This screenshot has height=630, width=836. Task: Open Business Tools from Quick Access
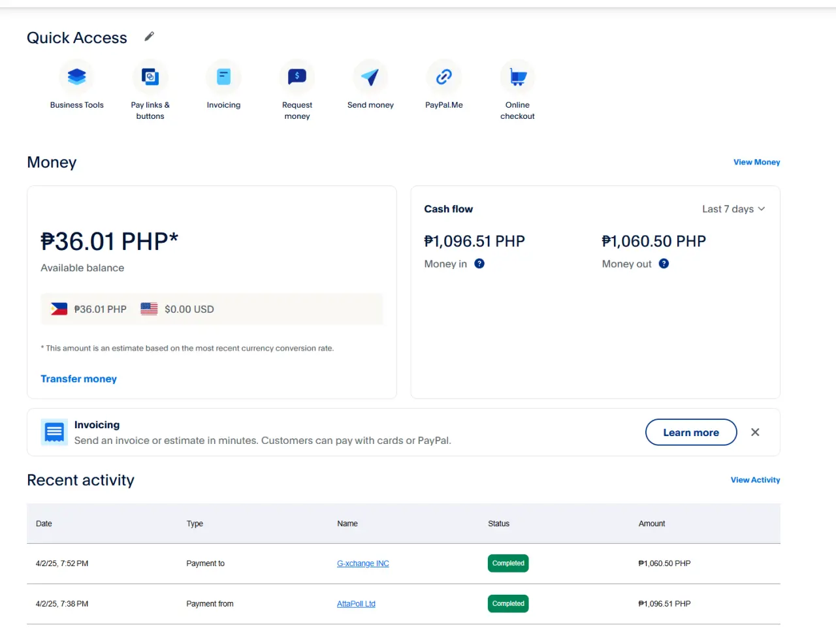(76, 77)
